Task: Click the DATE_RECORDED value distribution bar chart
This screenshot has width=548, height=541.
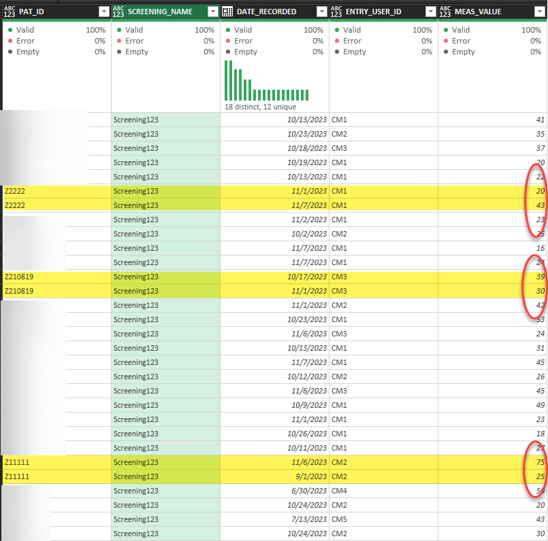Action: (267, 81)
